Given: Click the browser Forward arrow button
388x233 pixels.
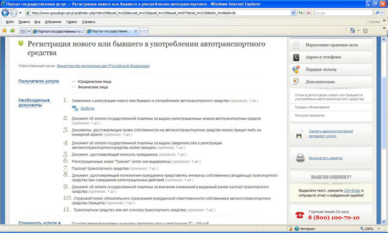Looking at the screenshot, I should 14,13.
